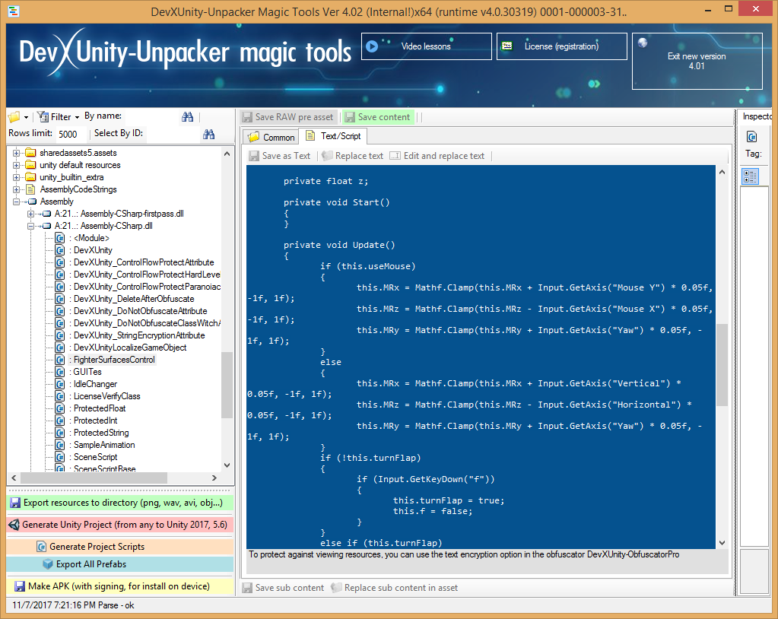Click the Inspector categorized list icon
The height and width of the screenshot is (619, 778).
tap(750, 176)
